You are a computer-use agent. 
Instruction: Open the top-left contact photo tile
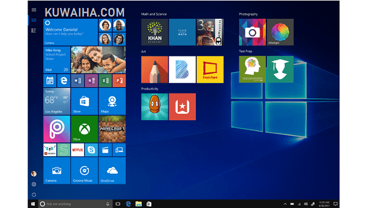tap(105, 25)
